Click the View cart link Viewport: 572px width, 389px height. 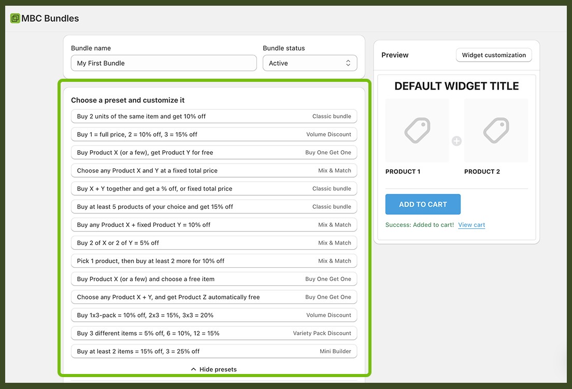tap(471, 225)
